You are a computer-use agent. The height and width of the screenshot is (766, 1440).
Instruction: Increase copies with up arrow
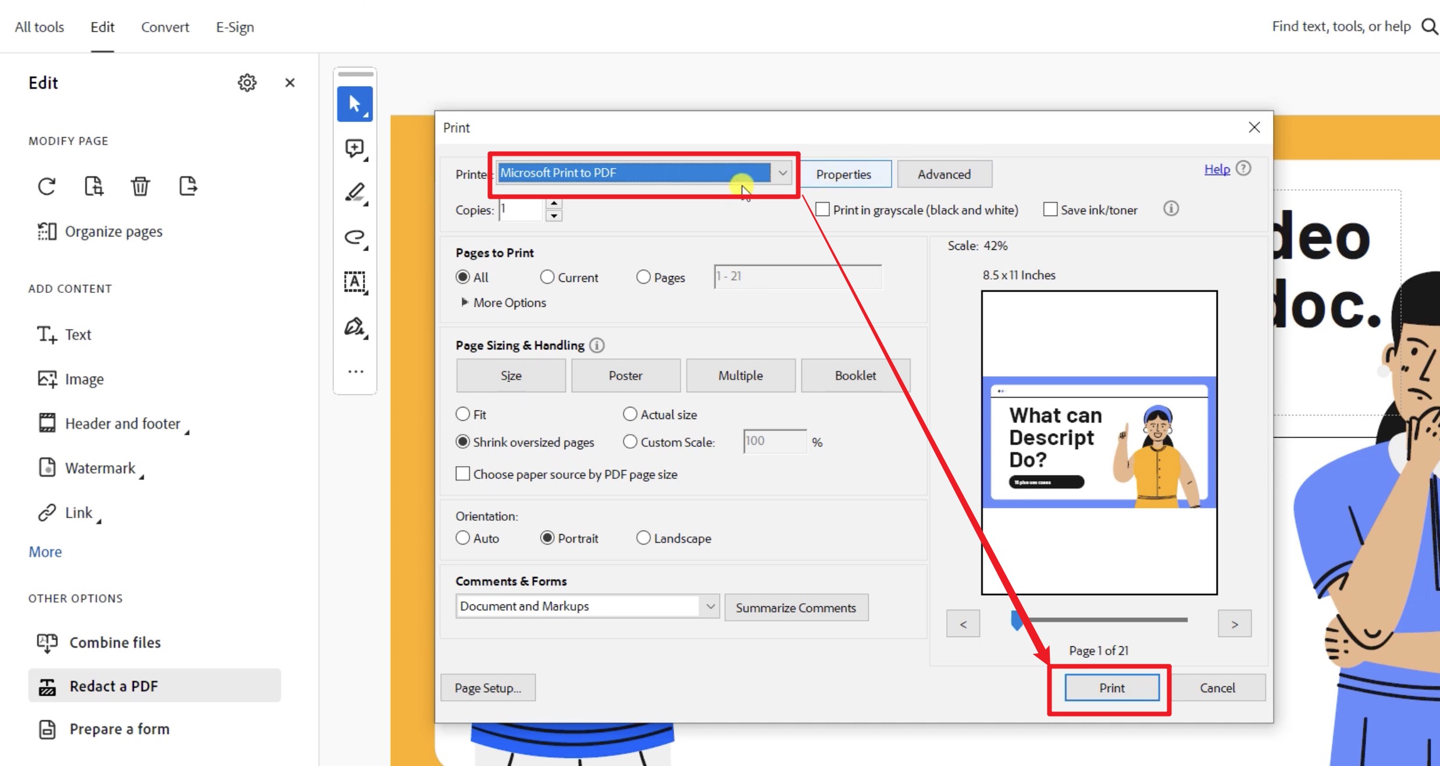tap(554, 203)
